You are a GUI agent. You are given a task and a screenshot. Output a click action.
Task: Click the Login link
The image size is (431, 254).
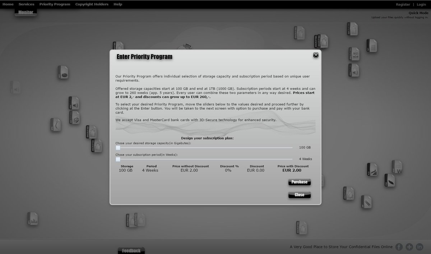tap(421, 5)
